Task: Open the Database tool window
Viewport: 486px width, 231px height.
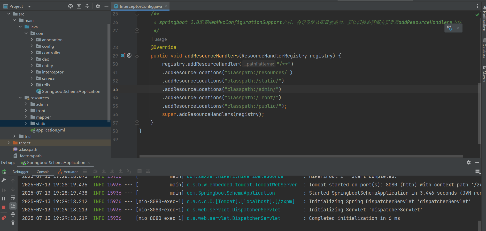Action: (484, 48)
